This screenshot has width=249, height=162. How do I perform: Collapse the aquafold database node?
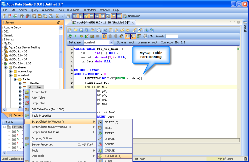point(10,75)
